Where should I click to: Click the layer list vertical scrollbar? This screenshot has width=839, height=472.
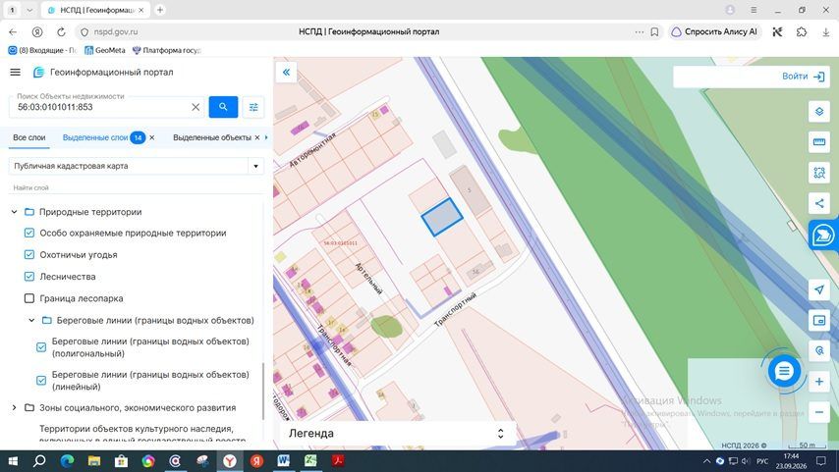(263, 392)
